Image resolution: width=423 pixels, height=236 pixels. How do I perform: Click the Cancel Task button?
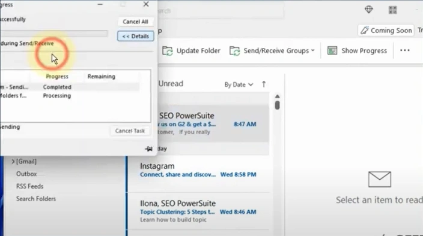pos(130,131)
